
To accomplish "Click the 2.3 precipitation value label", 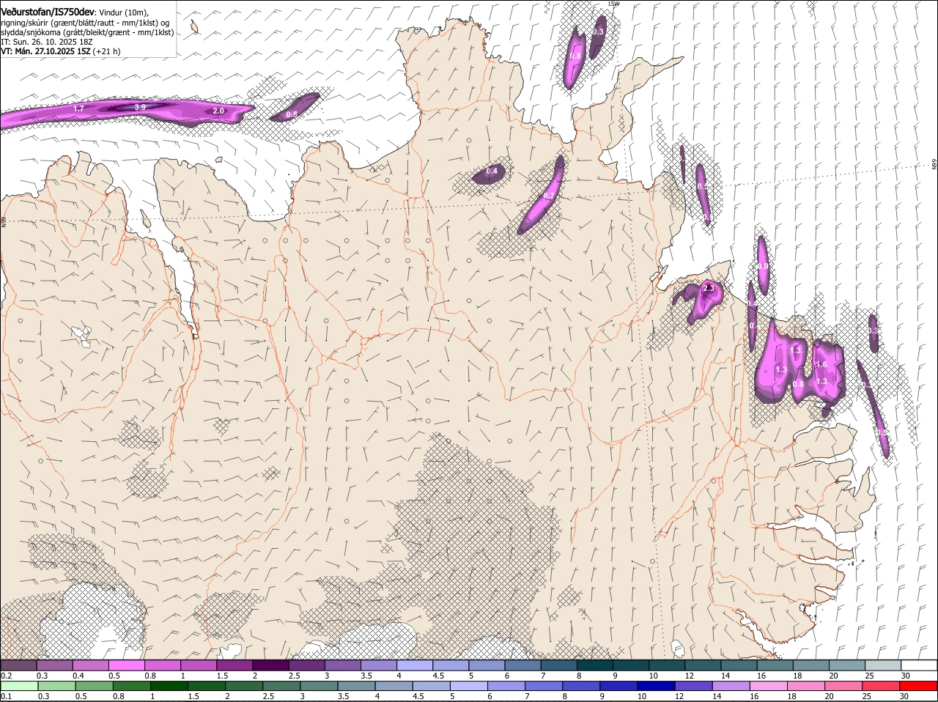I will [x=708, y=289].
